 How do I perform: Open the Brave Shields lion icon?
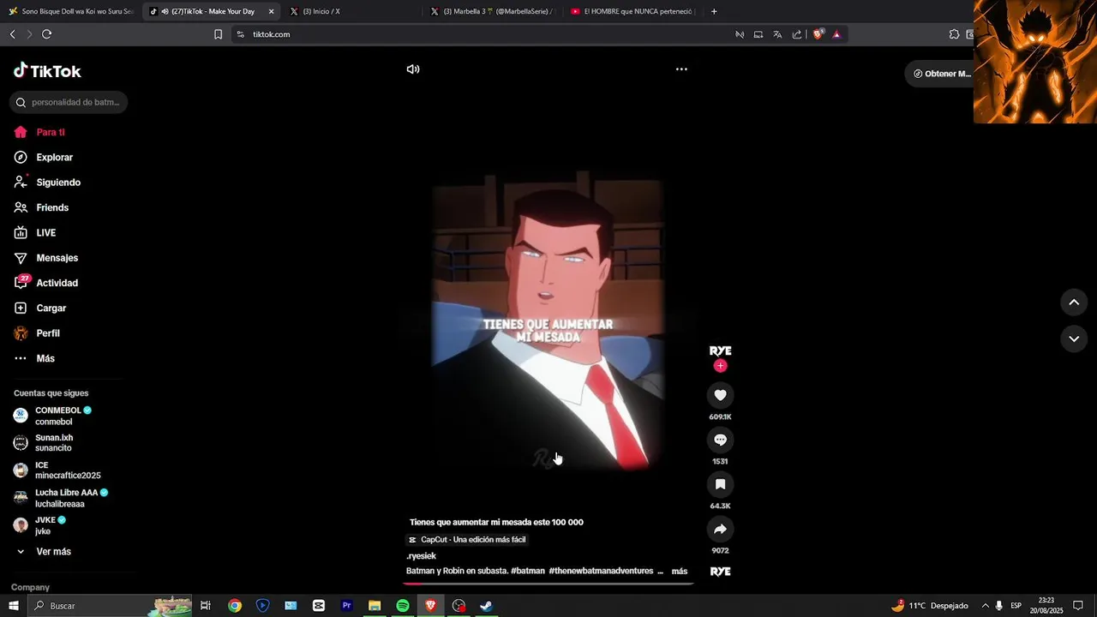tap(818, 34)
